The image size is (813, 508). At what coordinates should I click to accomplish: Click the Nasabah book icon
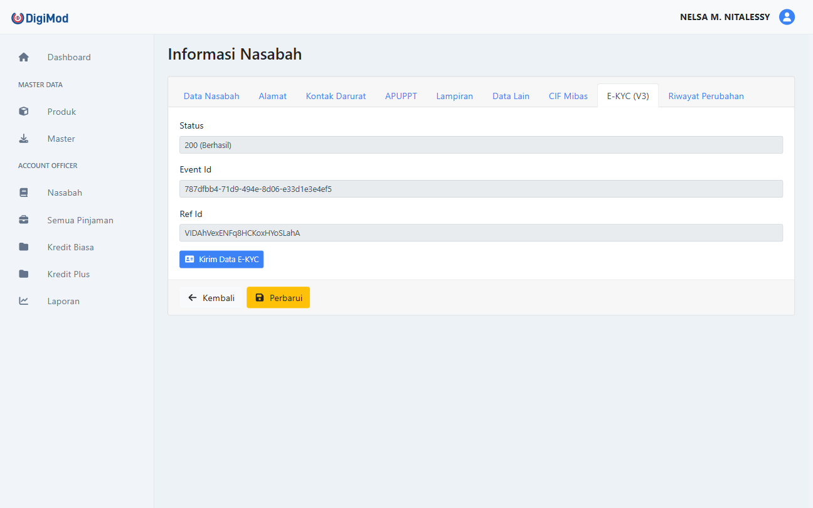click(x=24, y=193)
